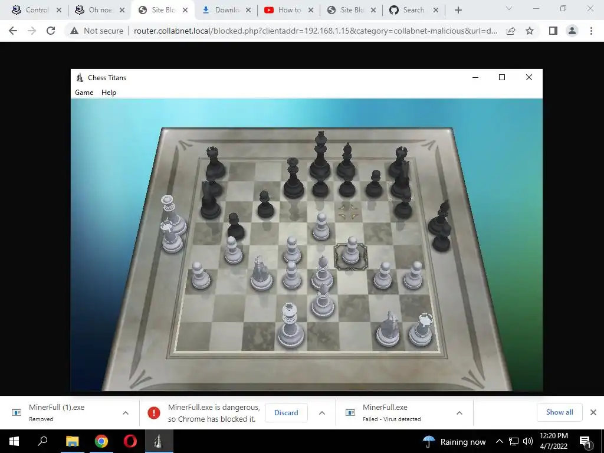The image size is (604, 453).
Task: Show all downloads
Action: (x=559, y=412)
